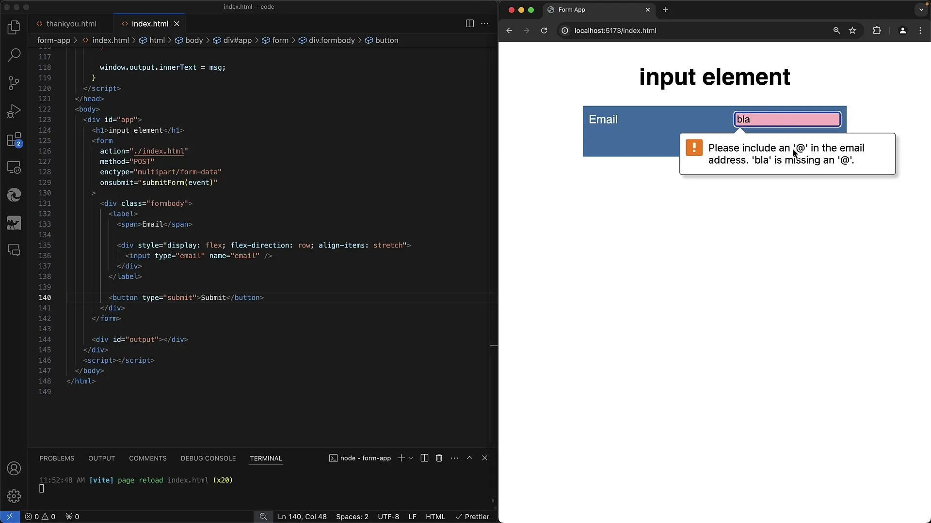The width and height of the screenshot is (931, 523).
Task: Toggle word wrap in editor toolbar
Action: pos(484,24)
